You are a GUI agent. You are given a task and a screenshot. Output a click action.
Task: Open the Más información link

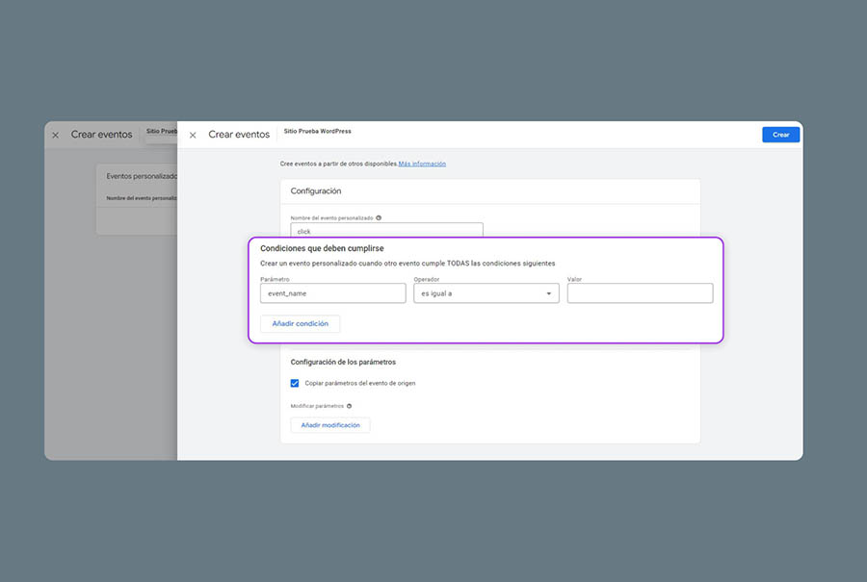[422, 164]
